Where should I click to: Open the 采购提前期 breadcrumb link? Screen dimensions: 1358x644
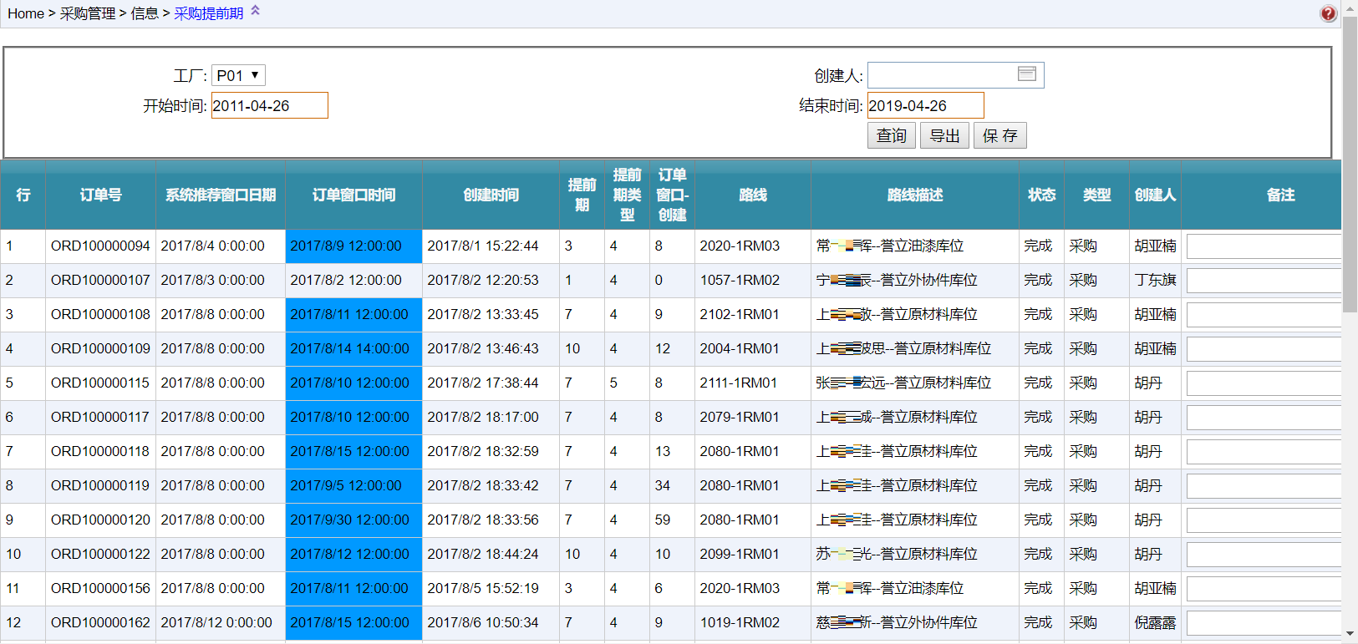pos(208,13)
